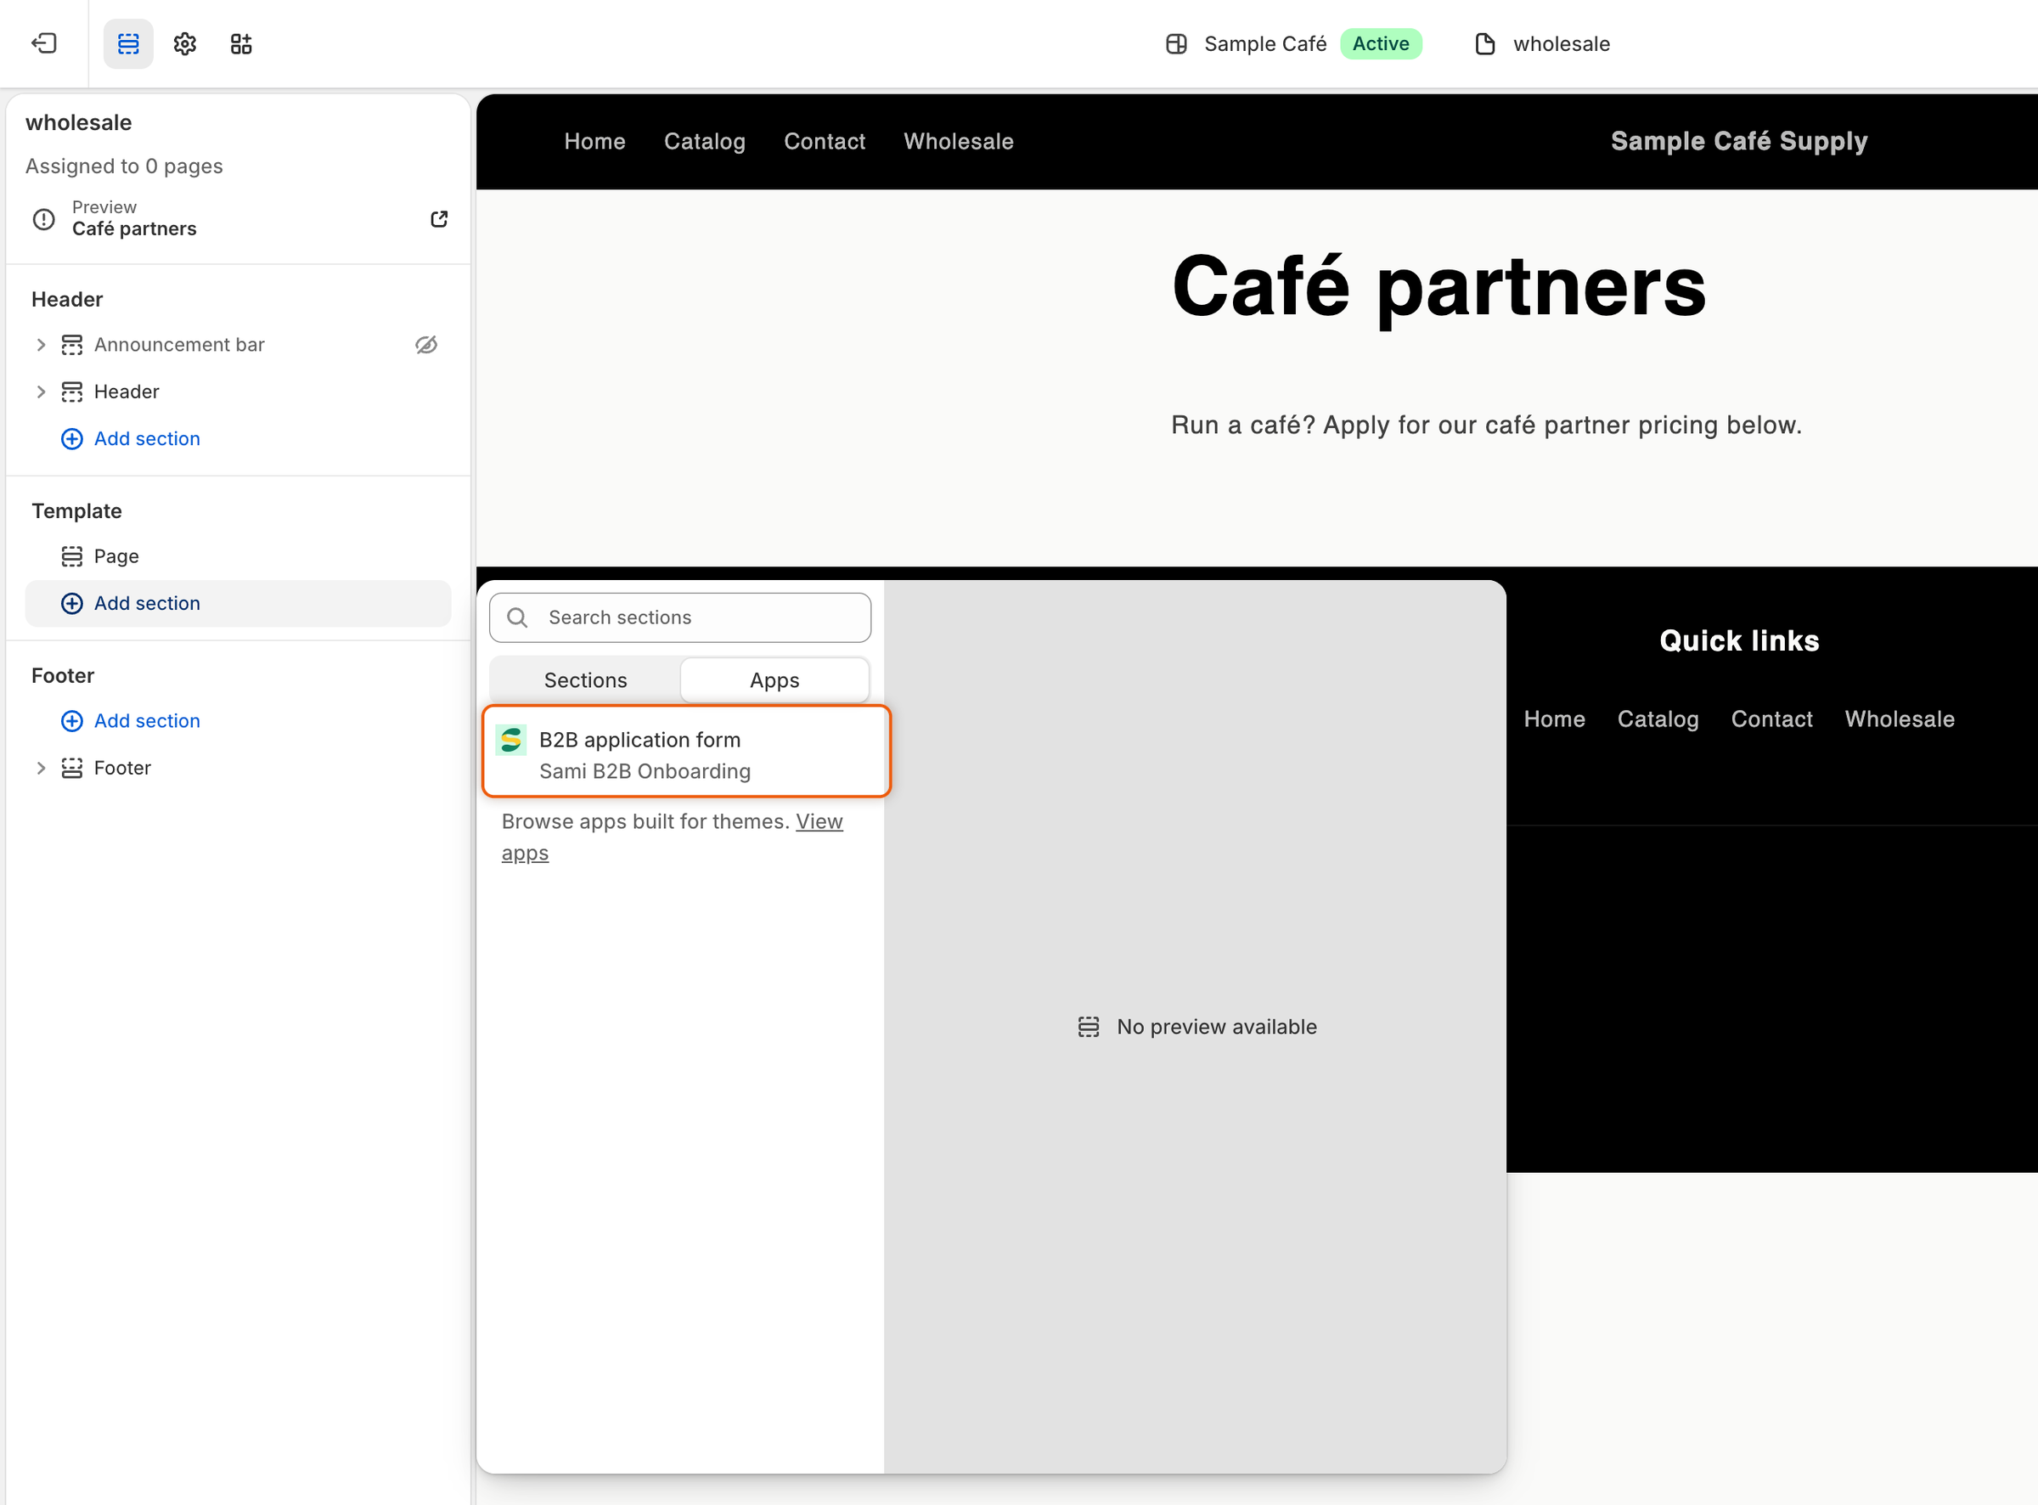
Task: Select the Page row under Template
Action: (x=238, y=556)
